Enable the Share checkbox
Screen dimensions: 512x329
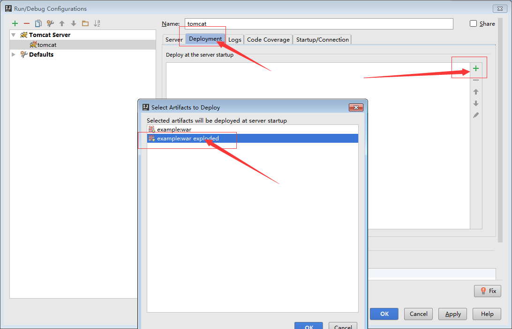click(473, 23)
